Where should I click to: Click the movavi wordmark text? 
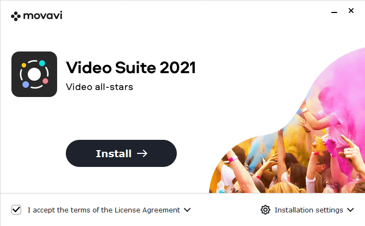pos(42,16)
